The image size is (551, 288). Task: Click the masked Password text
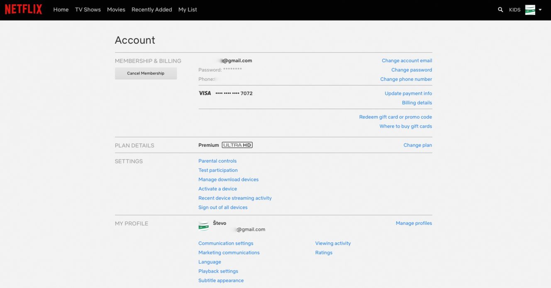click(220, 70)
